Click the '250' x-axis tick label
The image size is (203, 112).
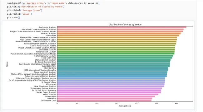click(x=156, y=104)
